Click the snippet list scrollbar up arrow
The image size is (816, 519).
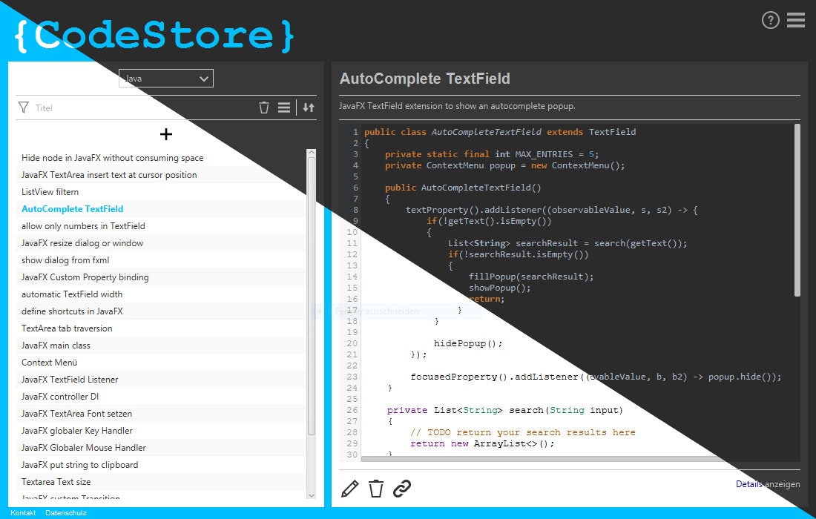point(312,153)
